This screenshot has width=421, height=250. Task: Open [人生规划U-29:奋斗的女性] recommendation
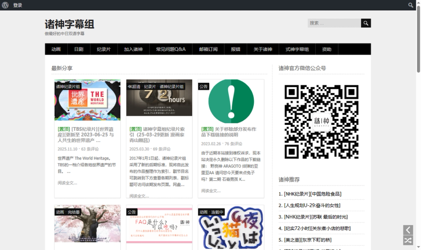click(x=312, y=205)
